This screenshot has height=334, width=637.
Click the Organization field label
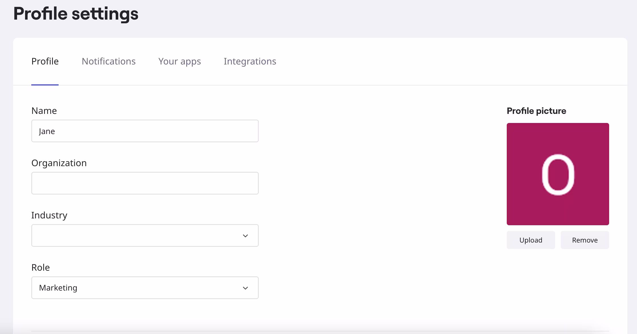point(59,163)
